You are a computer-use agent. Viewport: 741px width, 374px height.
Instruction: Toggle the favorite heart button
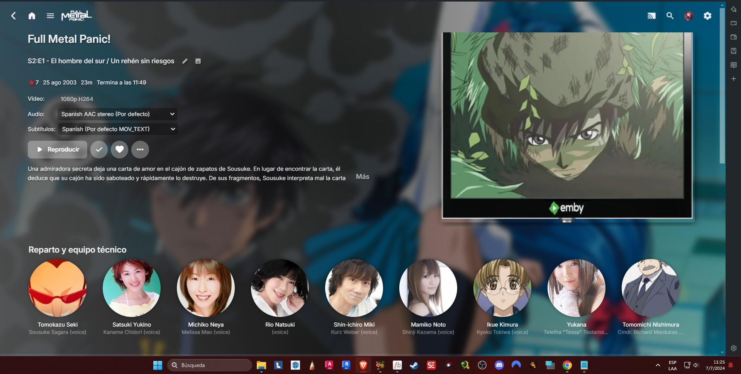click(x=120, y=150)
